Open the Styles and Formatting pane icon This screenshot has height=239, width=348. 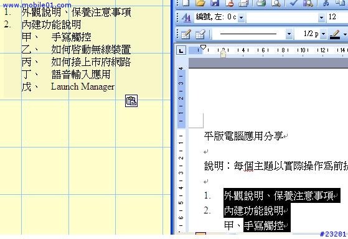pos(186,17)
